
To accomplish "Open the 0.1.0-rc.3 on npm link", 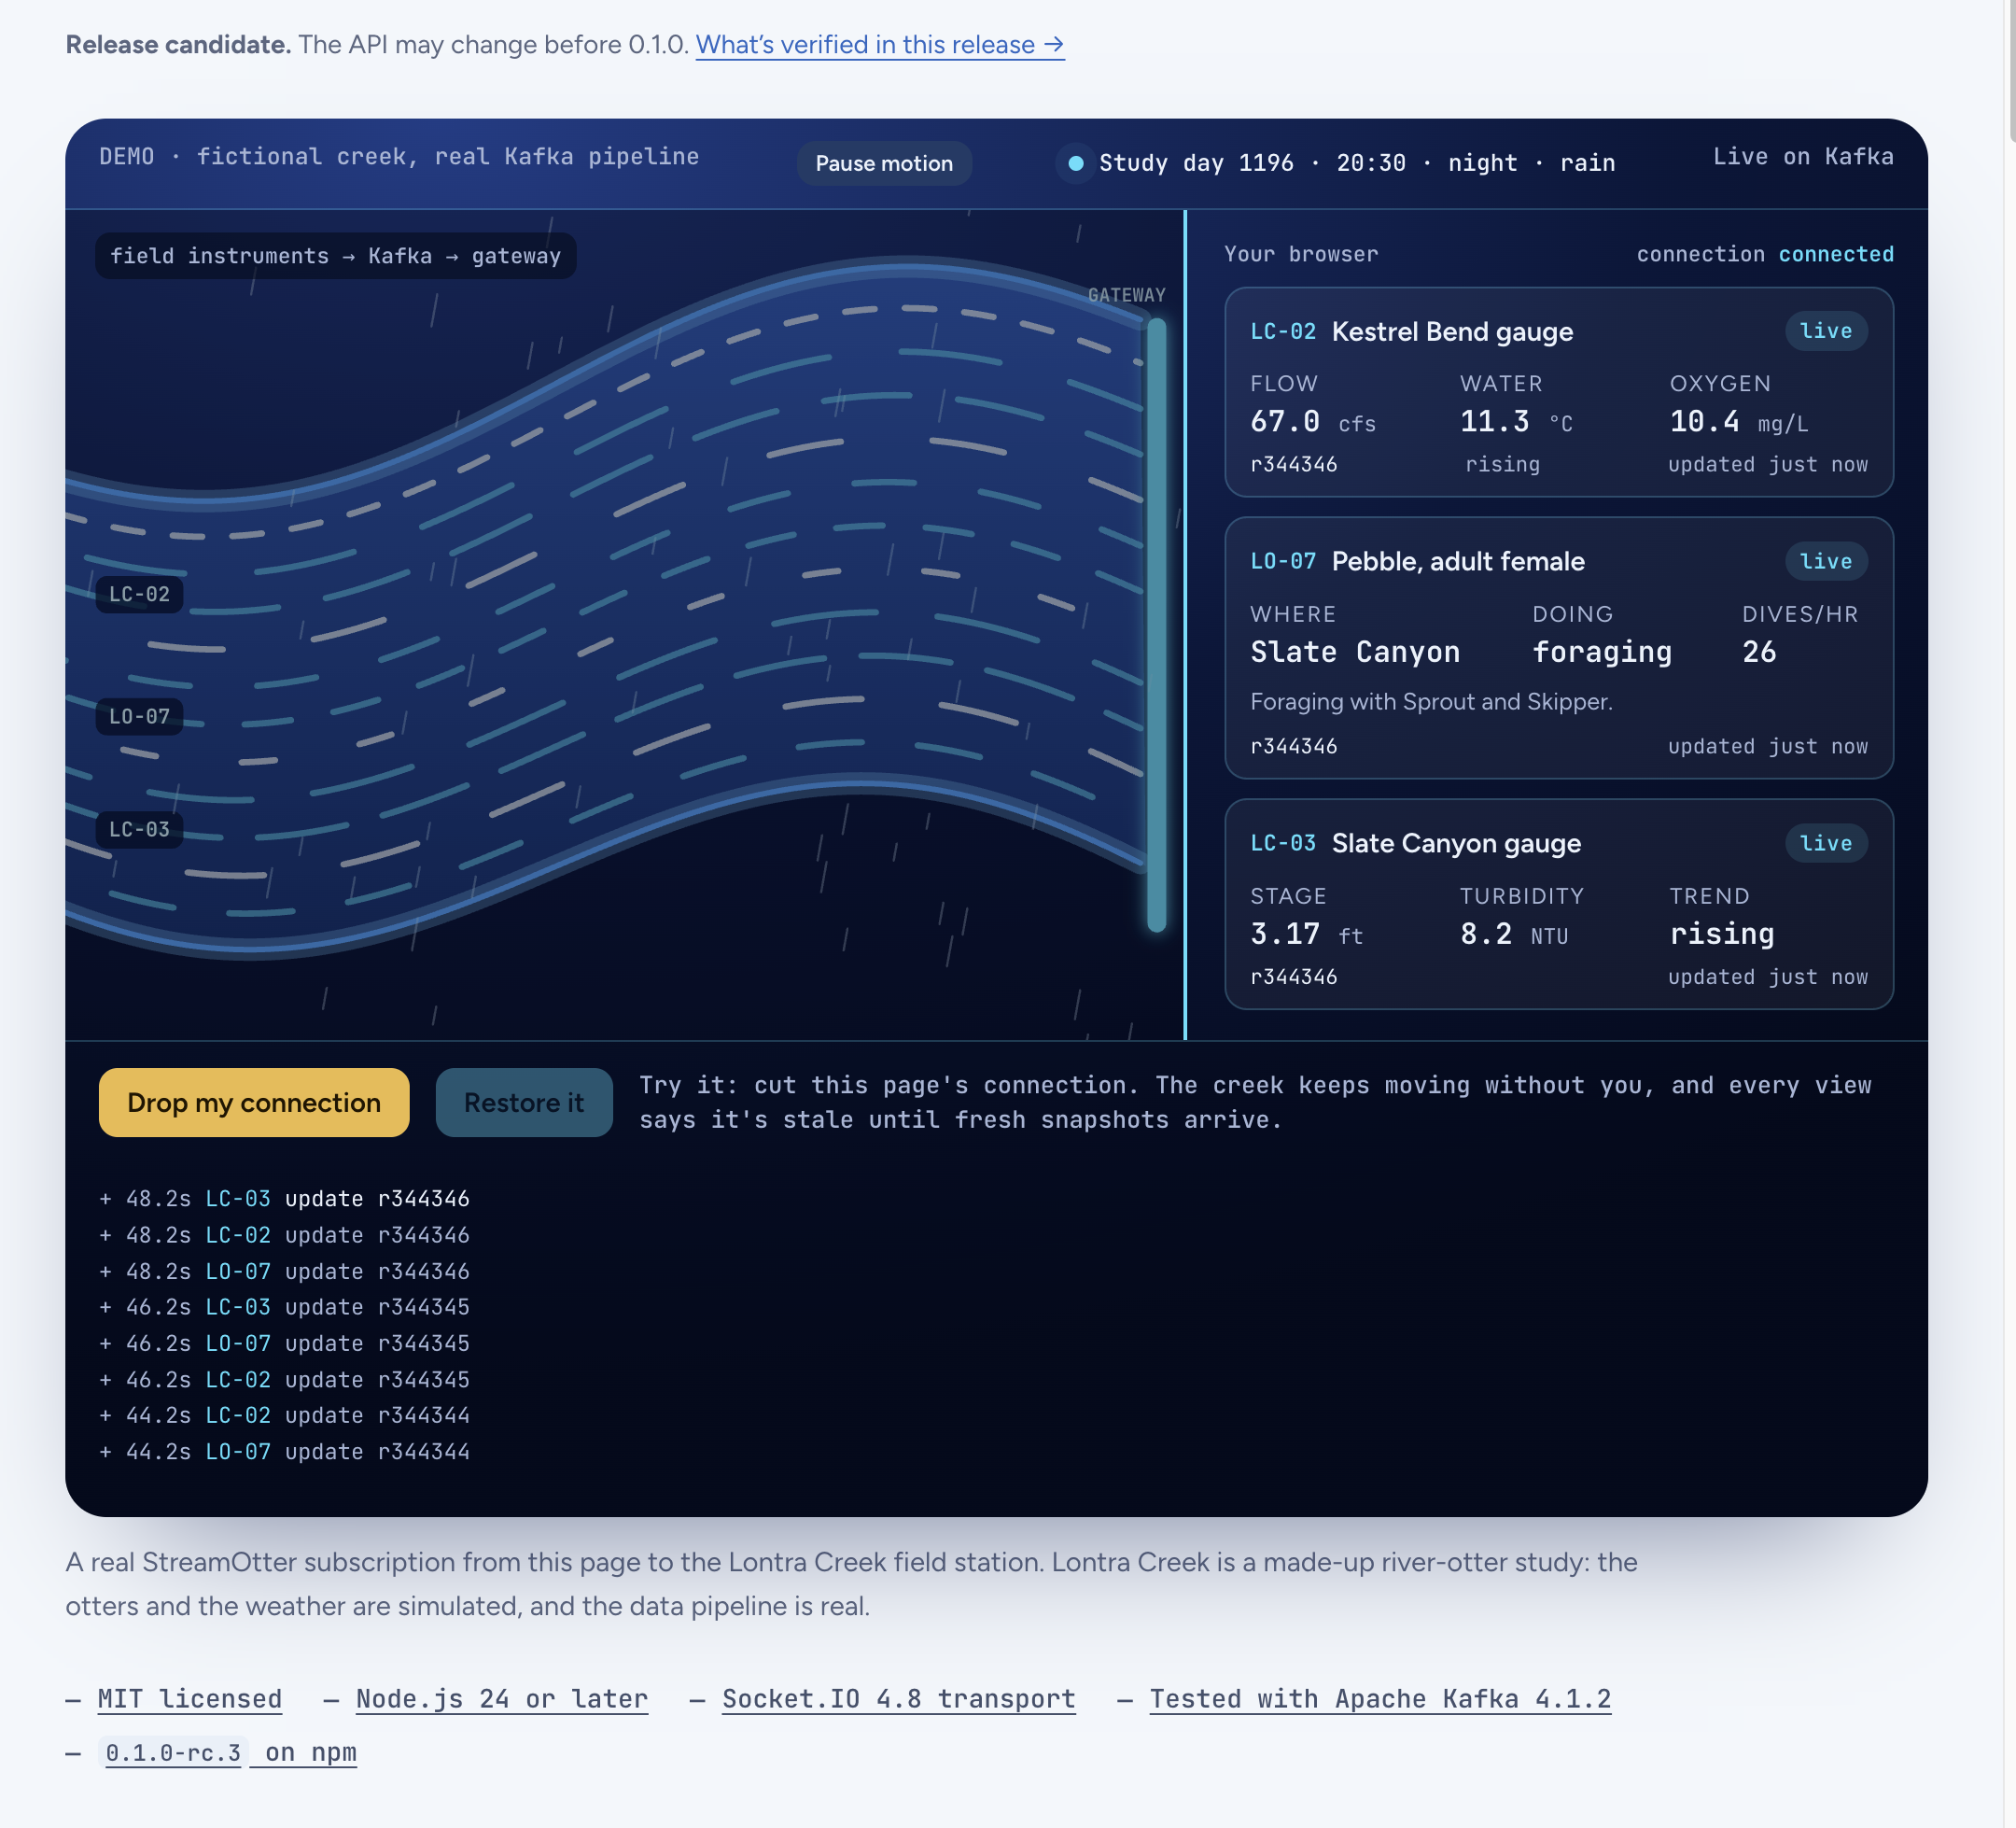I will point(231,1753).
